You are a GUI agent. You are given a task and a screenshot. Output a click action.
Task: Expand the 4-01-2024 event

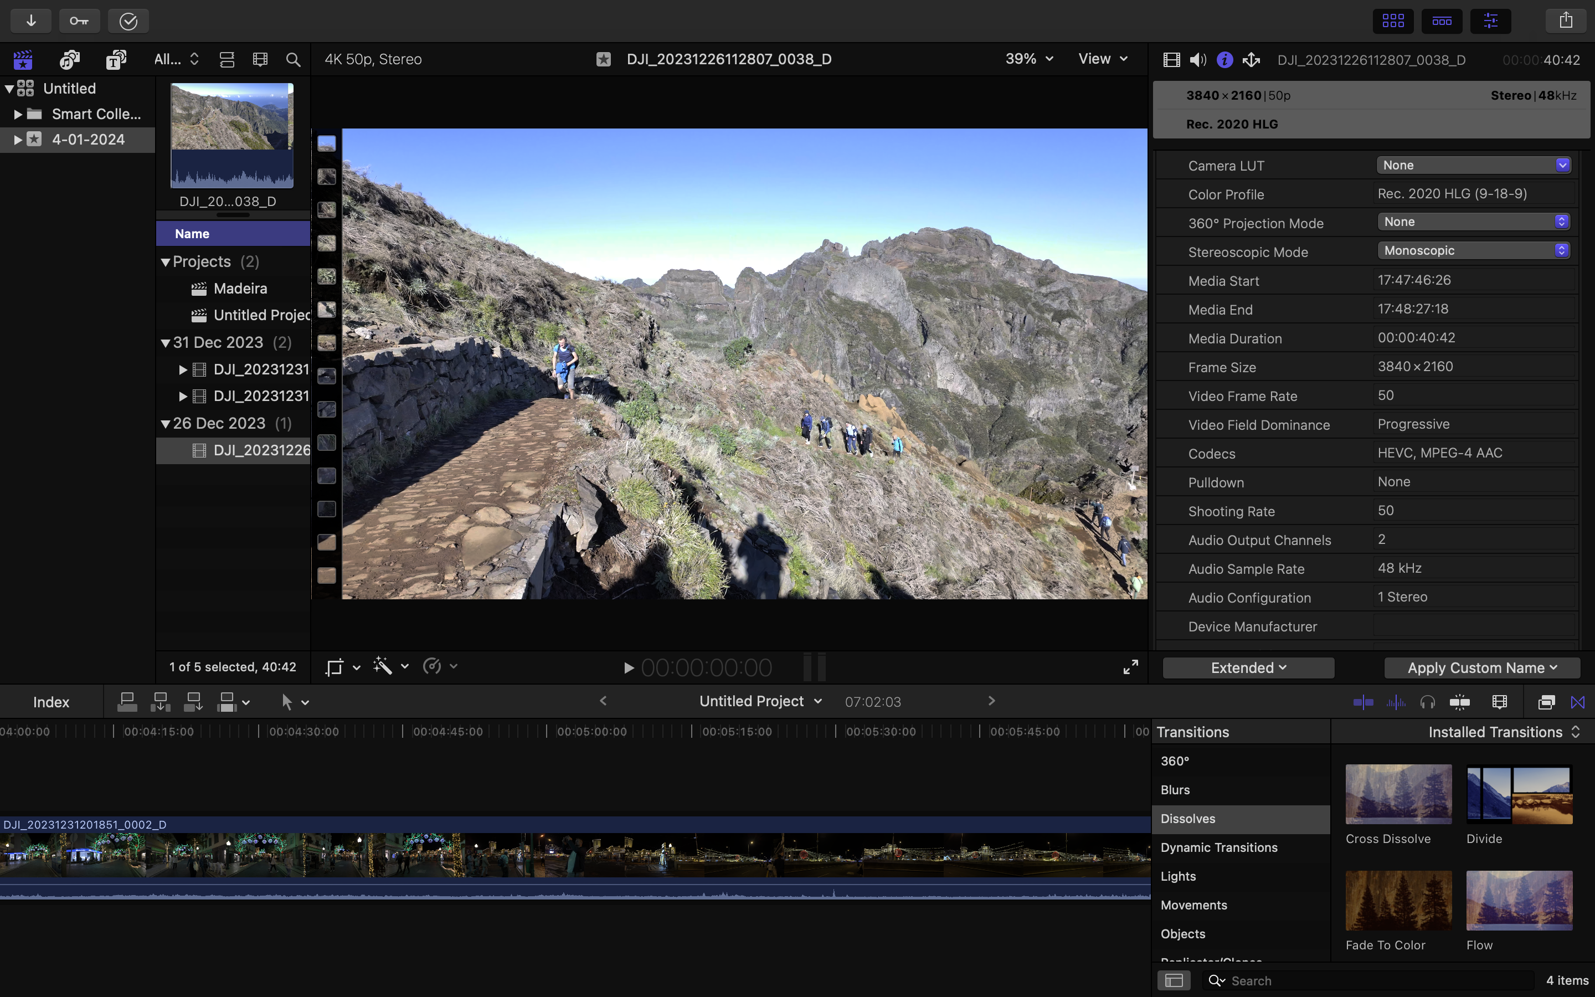(18, 140)
